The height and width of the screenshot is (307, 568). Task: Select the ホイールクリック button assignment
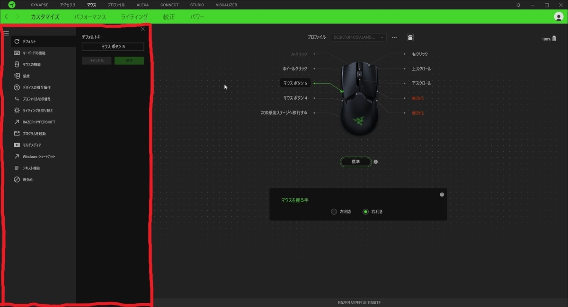(x=295, y=68)
